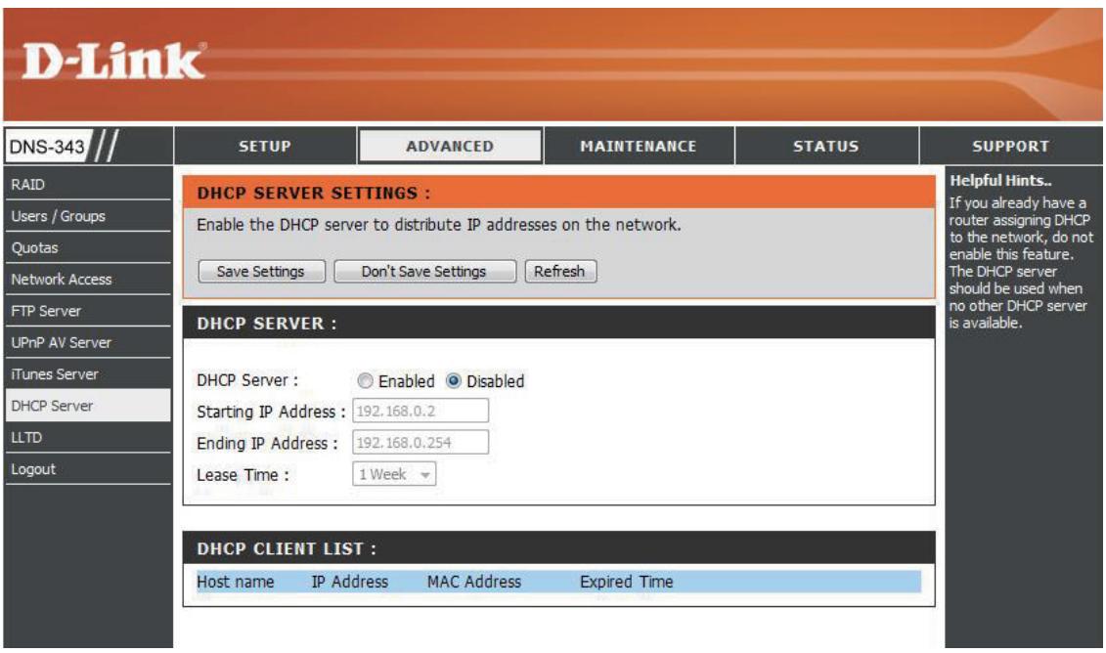
Task: Click the Ending IP Address field
Action: (x=420, y=443)
